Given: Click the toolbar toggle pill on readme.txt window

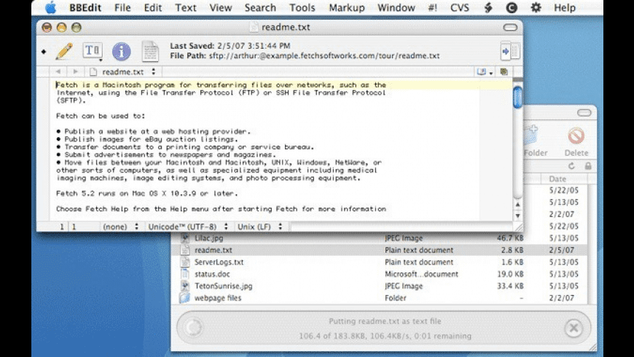Looking at the screenshot, I should pos(510,28).
